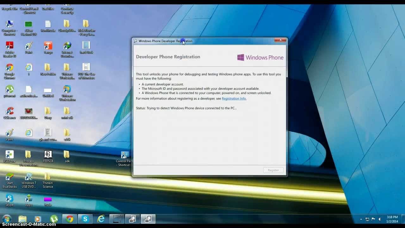Select the htmlhuda text file icon
Viewport: 405px width, 228px height.
coord(48,26)
